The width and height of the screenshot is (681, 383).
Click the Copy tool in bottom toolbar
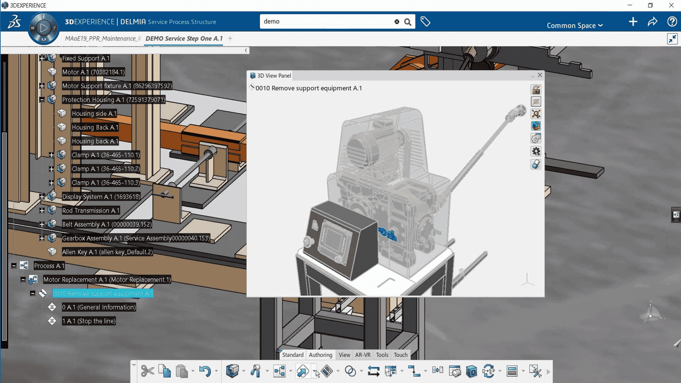coord(164,371)
